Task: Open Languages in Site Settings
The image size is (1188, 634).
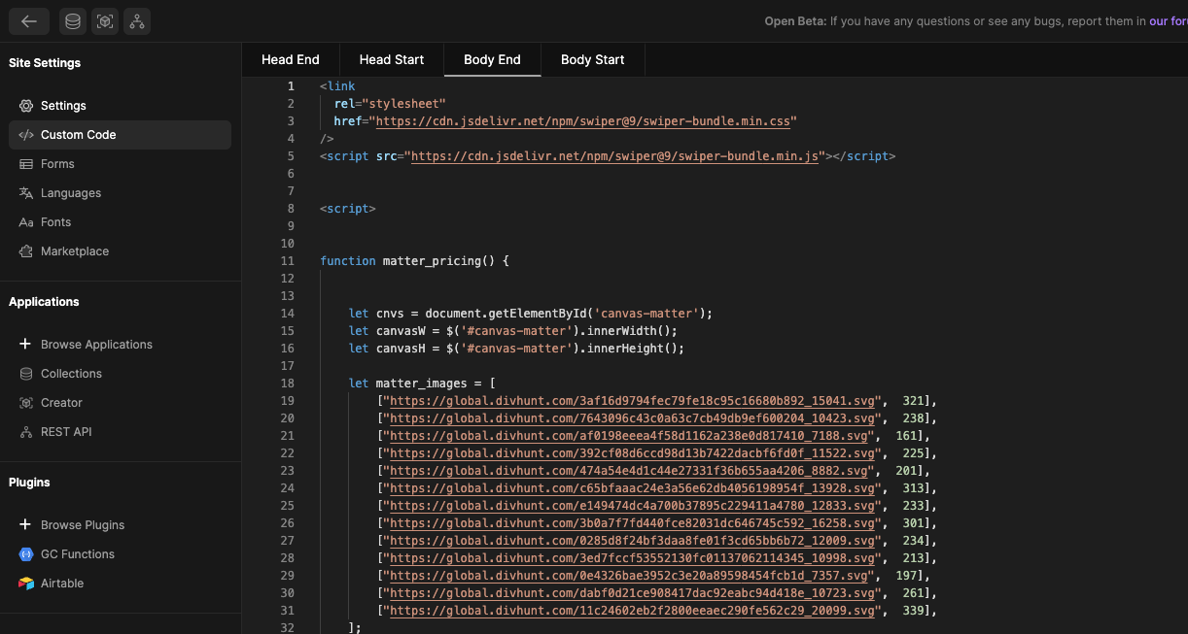Action: coord(120,193)
